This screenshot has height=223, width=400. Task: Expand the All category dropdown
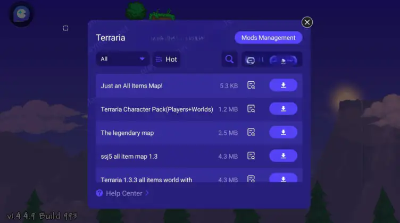coord(122,59)
